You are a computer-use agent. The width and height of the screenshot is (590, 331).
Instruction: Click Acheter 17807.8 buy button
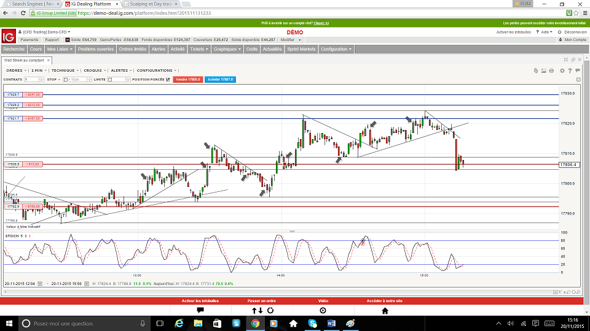pos(220,80)
